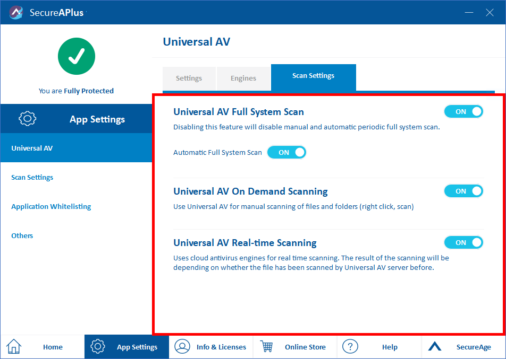Click the SecureAPlus logo in title bar

point(16,12)
